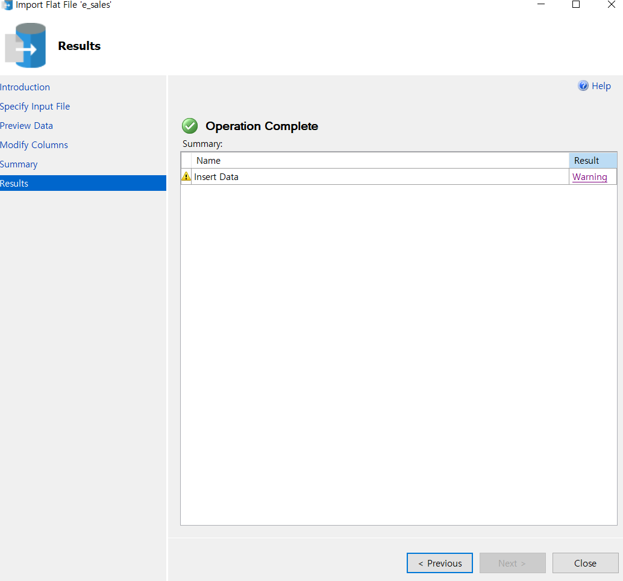Screen dimensions: 623x581
Task: Open the Help link
Action: tap(601, 85)
